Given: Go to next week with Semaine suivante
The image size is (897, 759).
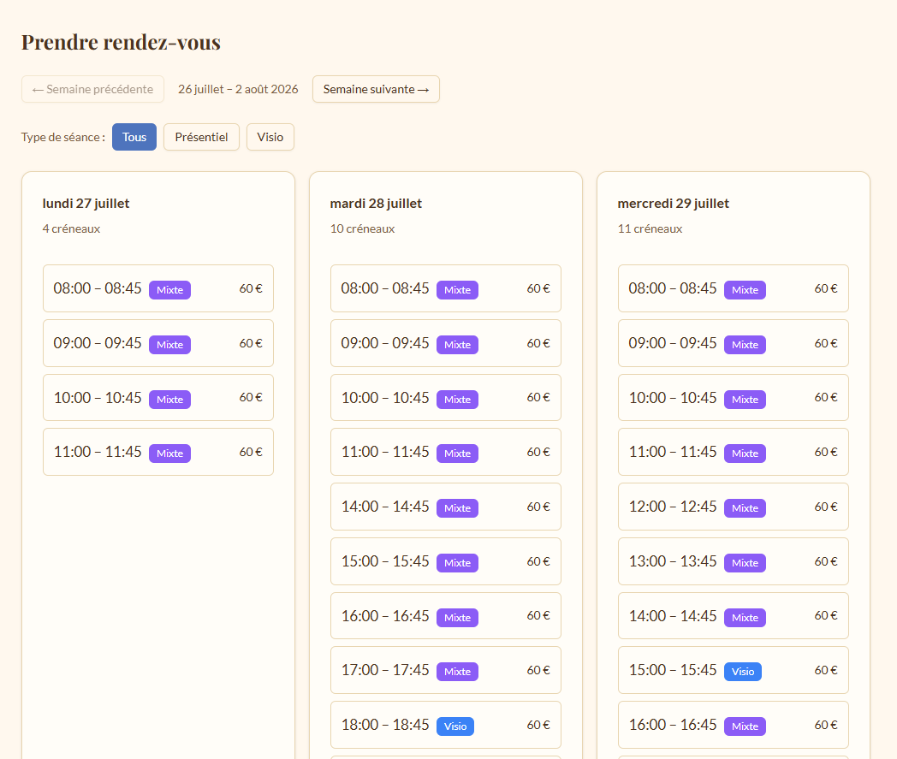Looking at the screenshot, I should coord(376,89).
